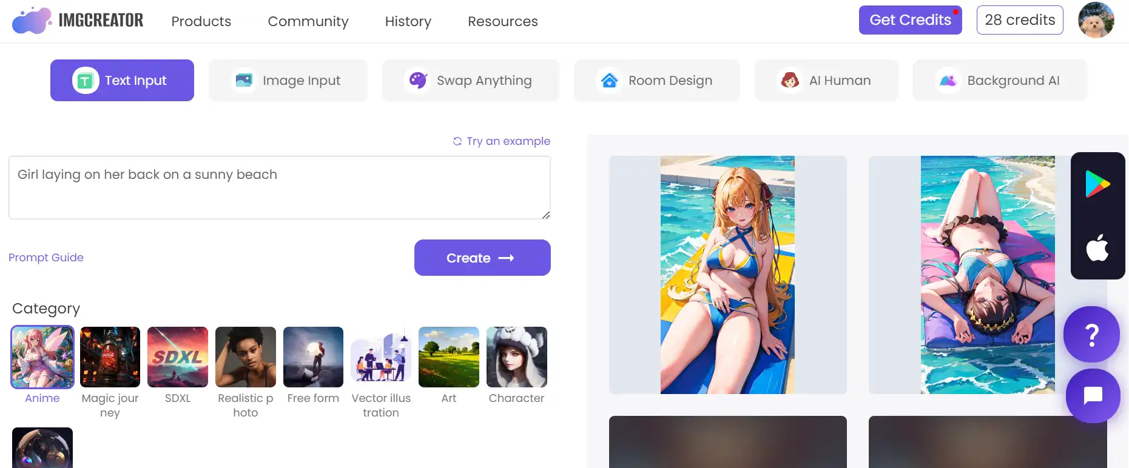Click the refresh icon beside Try an example
Image resolution: width=1129 pixels, height=468 pixels.
(457, 141)
